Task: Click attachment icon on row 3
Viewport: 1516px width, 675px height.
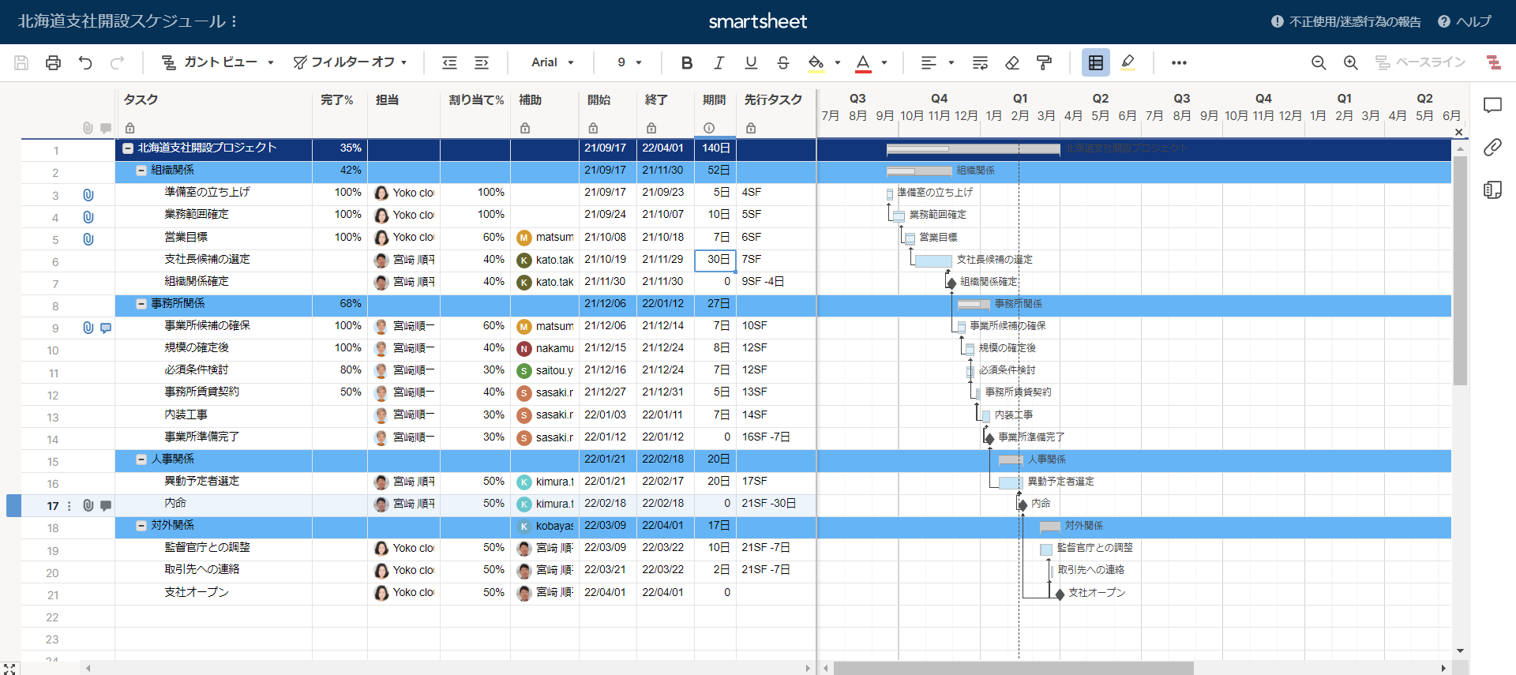Action: pyautogui.click(x=88, y=195)
